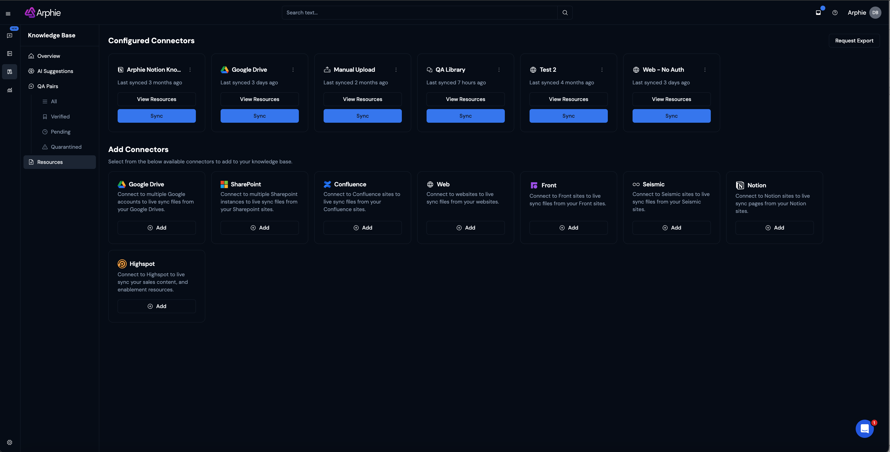This screenshot has height=452, width=890.
Task: Click the help question mark icon
Action: 835,13
